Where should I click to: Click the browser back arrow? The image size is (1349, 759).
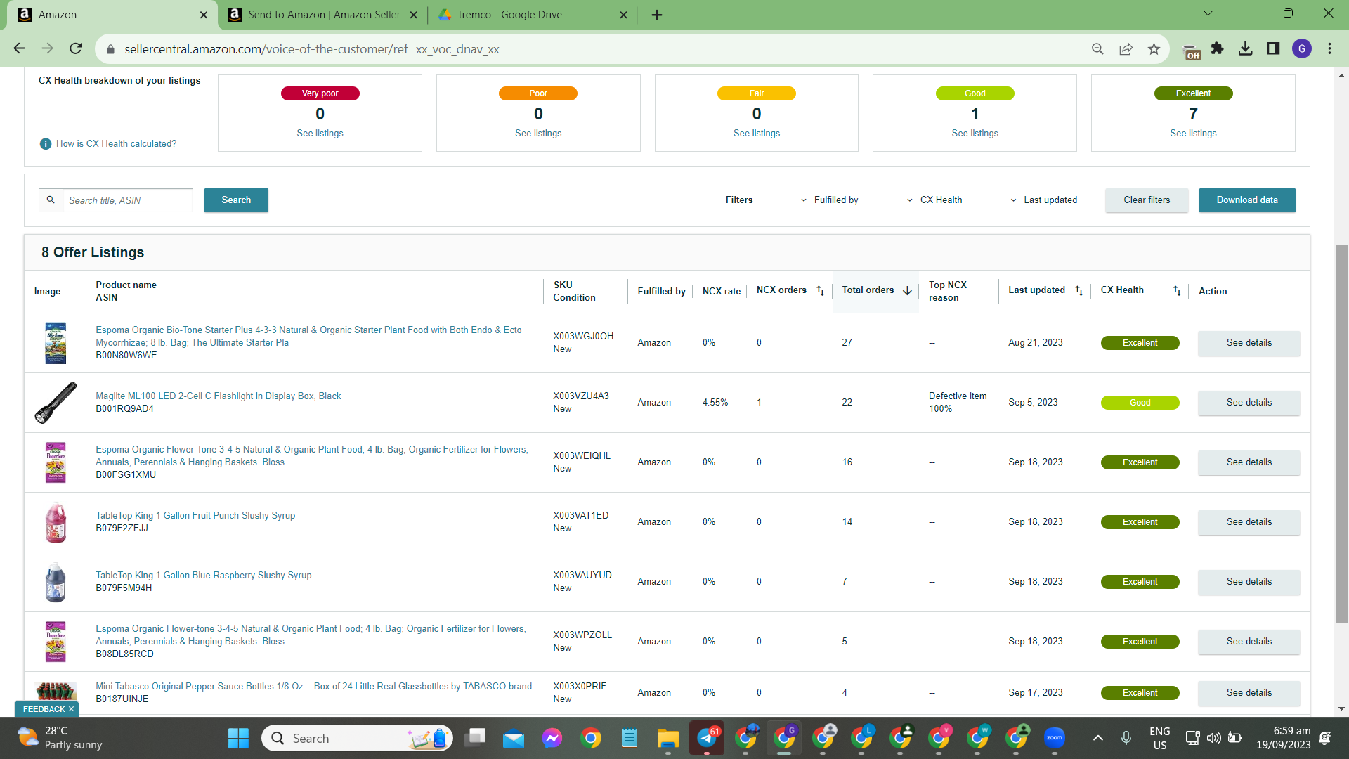[19, 48]
